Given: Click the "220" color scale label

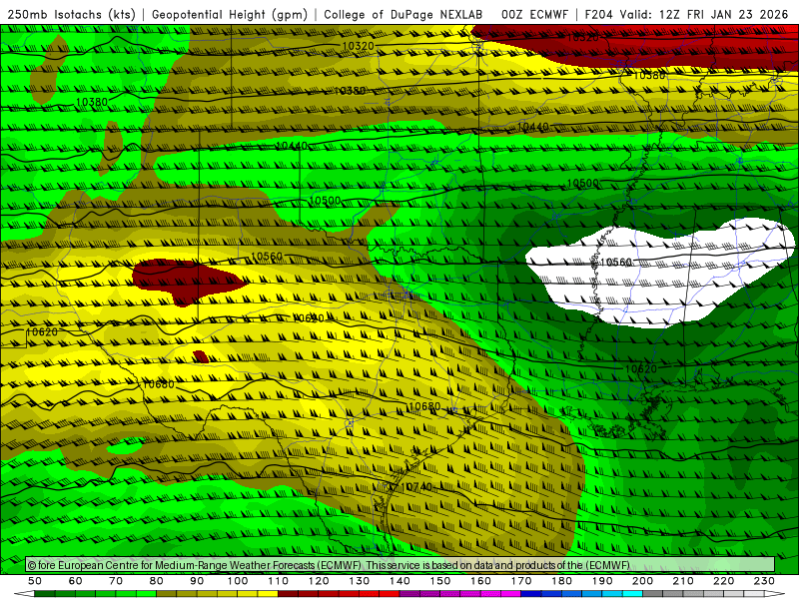Looking at the screenshot, I should [723, 581].
